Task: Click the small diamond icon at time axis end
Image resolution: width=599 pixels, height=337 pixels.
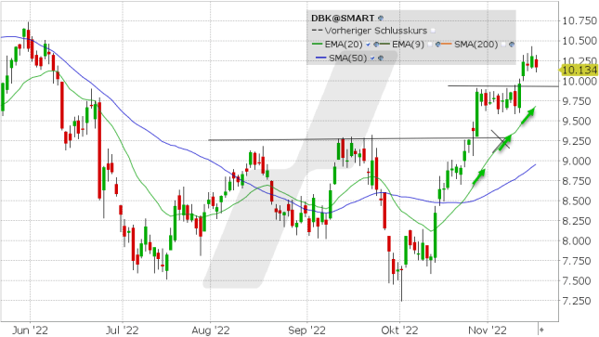Action: 541,330
